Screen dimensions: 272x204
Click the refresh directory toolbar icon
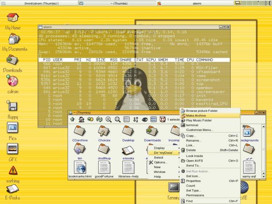click(x=99, y=119)
